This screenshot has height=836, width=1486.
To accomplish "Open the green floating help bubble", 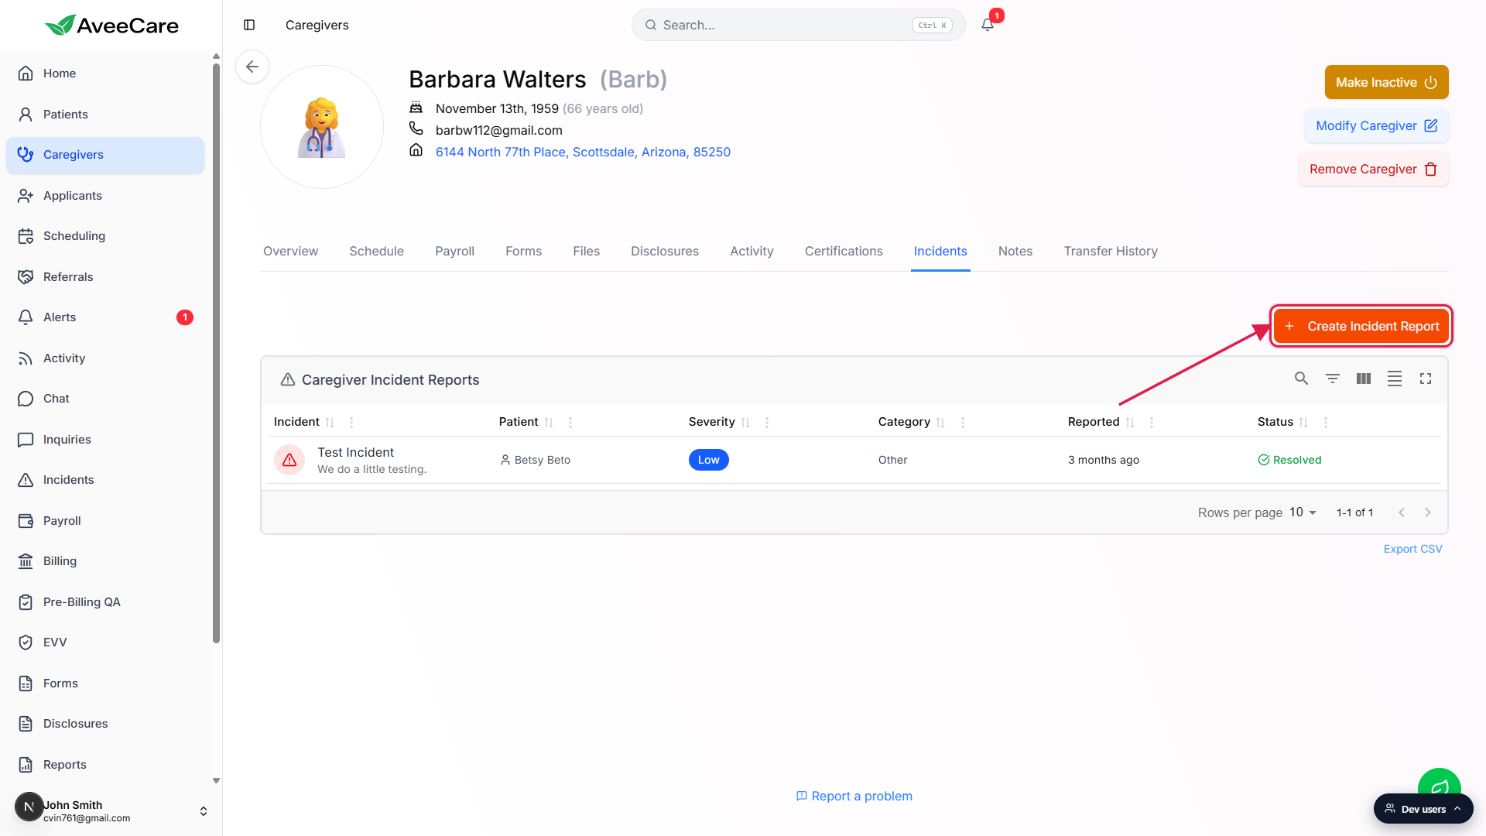I will tap(1439, 782).
